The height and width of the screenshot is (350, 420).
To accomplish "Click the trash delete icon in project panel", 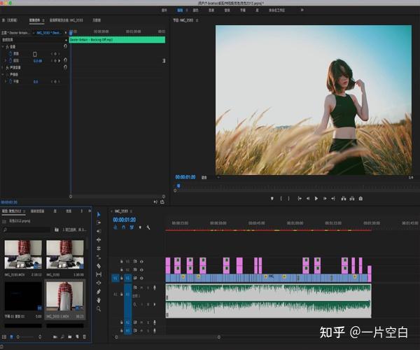I will (85, 337).
